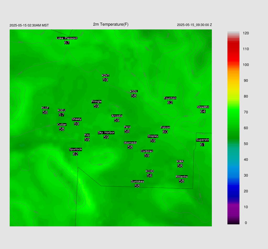Select the KGEU station label
268x249 pixels.
pyautogui.click(x=62, y=110)
